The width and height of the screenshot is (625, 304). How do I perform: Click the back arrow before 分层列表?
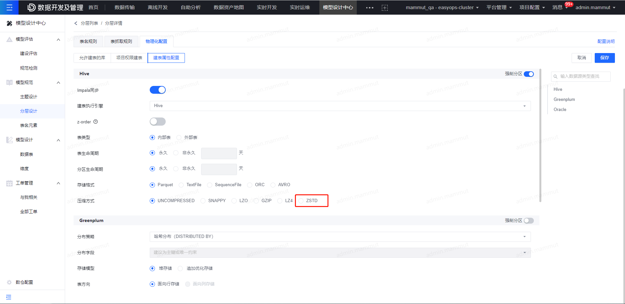(76, 23)
